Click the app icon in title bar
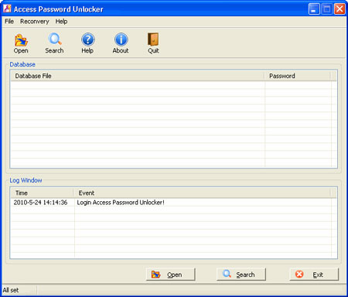Screen dimensions: 348x297 pos(7,9)
